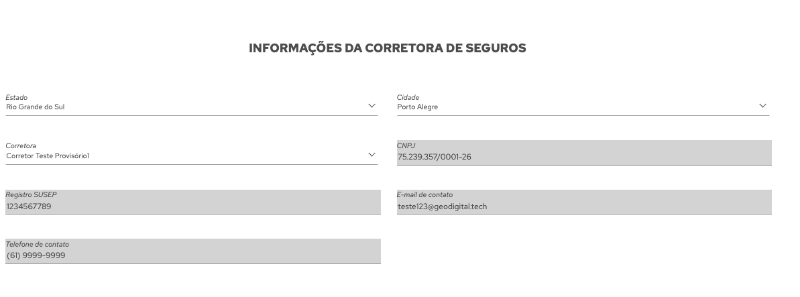Expand the Corretora dropdown chevron
Viewport: 800px width, 297px height.
(372, 155)
